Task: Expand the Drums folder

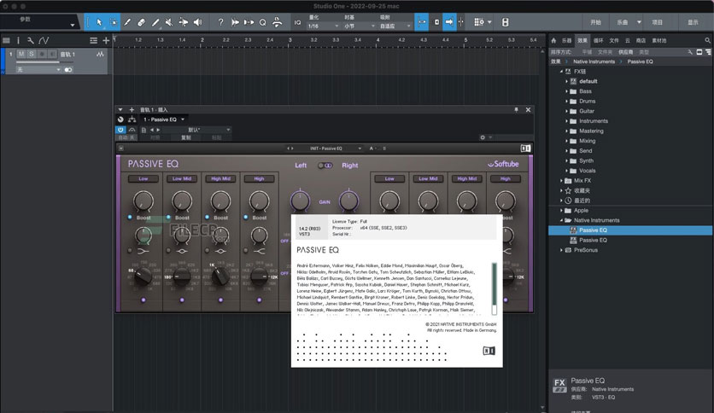Action: (x=567, y=102)
